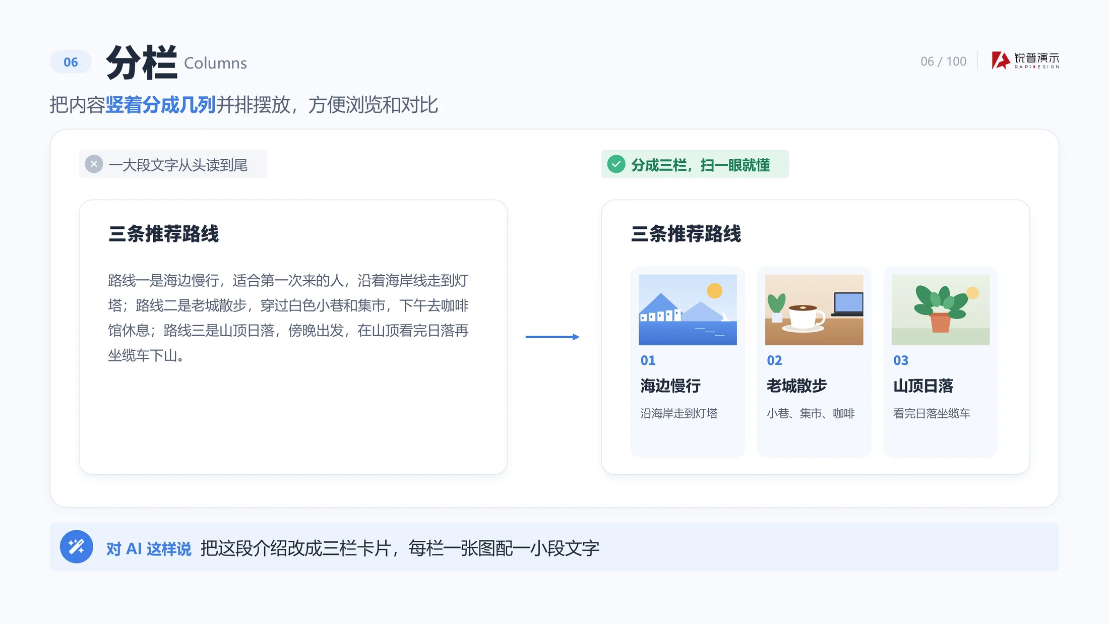This screenshot has height=624, width=1109.
Task: Click the highlighted 竖着分成几列 text
Action: [161, 105]
